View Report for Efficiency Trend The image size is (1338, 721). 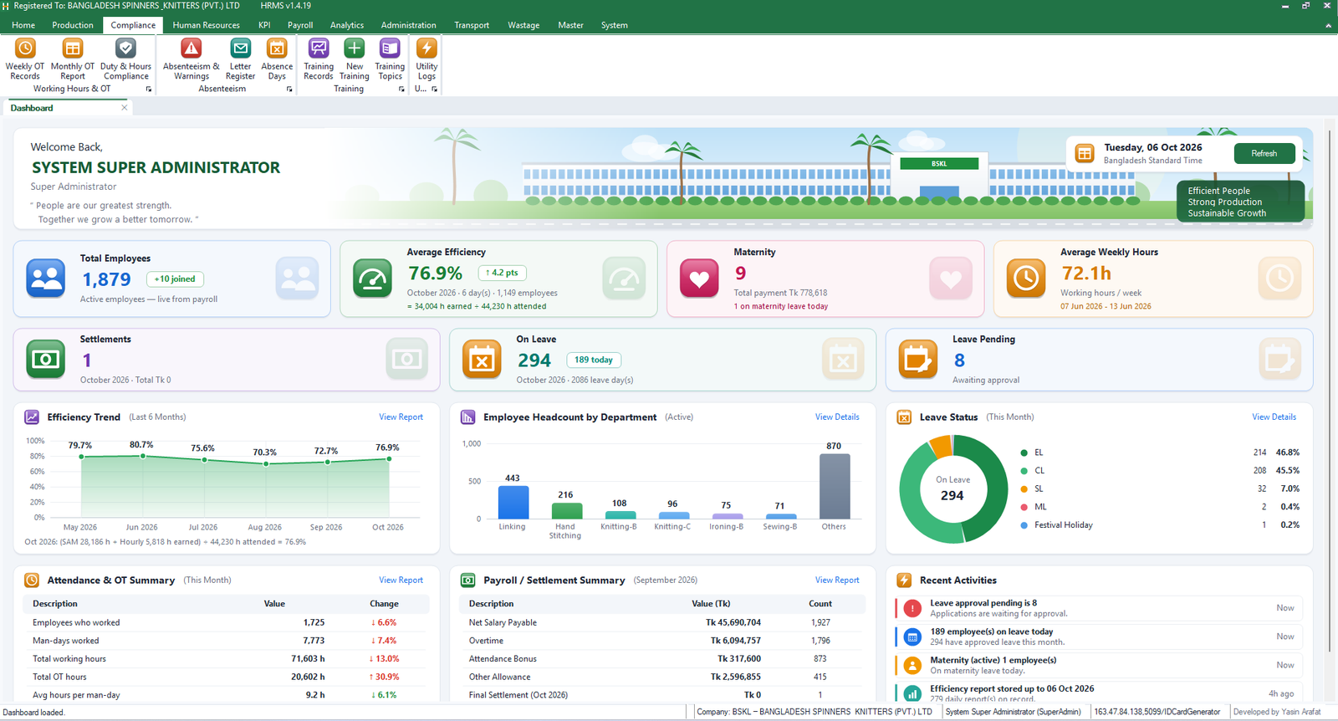pyautogui.click(x=401, y=417)
